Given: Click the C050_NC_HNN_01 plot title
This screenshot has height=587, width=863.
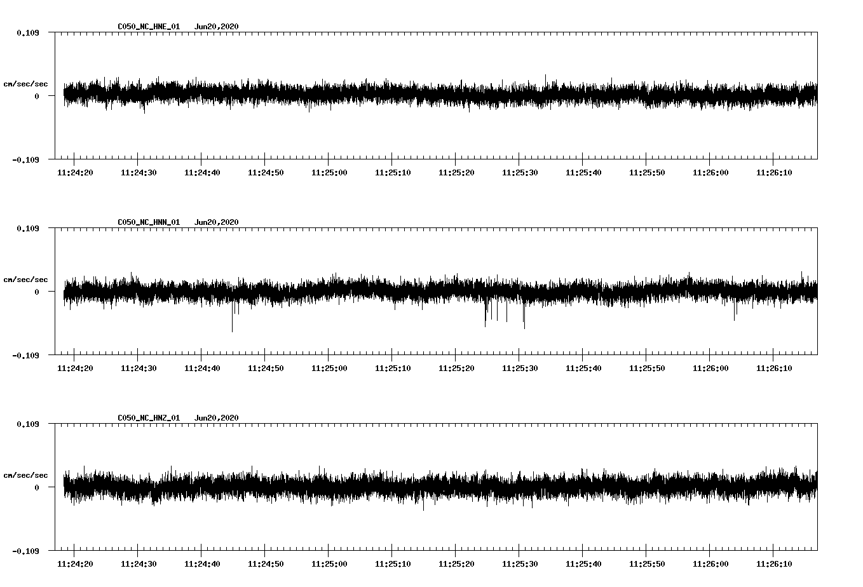Looking at the screenshot, I should click(x=149, y=222).
